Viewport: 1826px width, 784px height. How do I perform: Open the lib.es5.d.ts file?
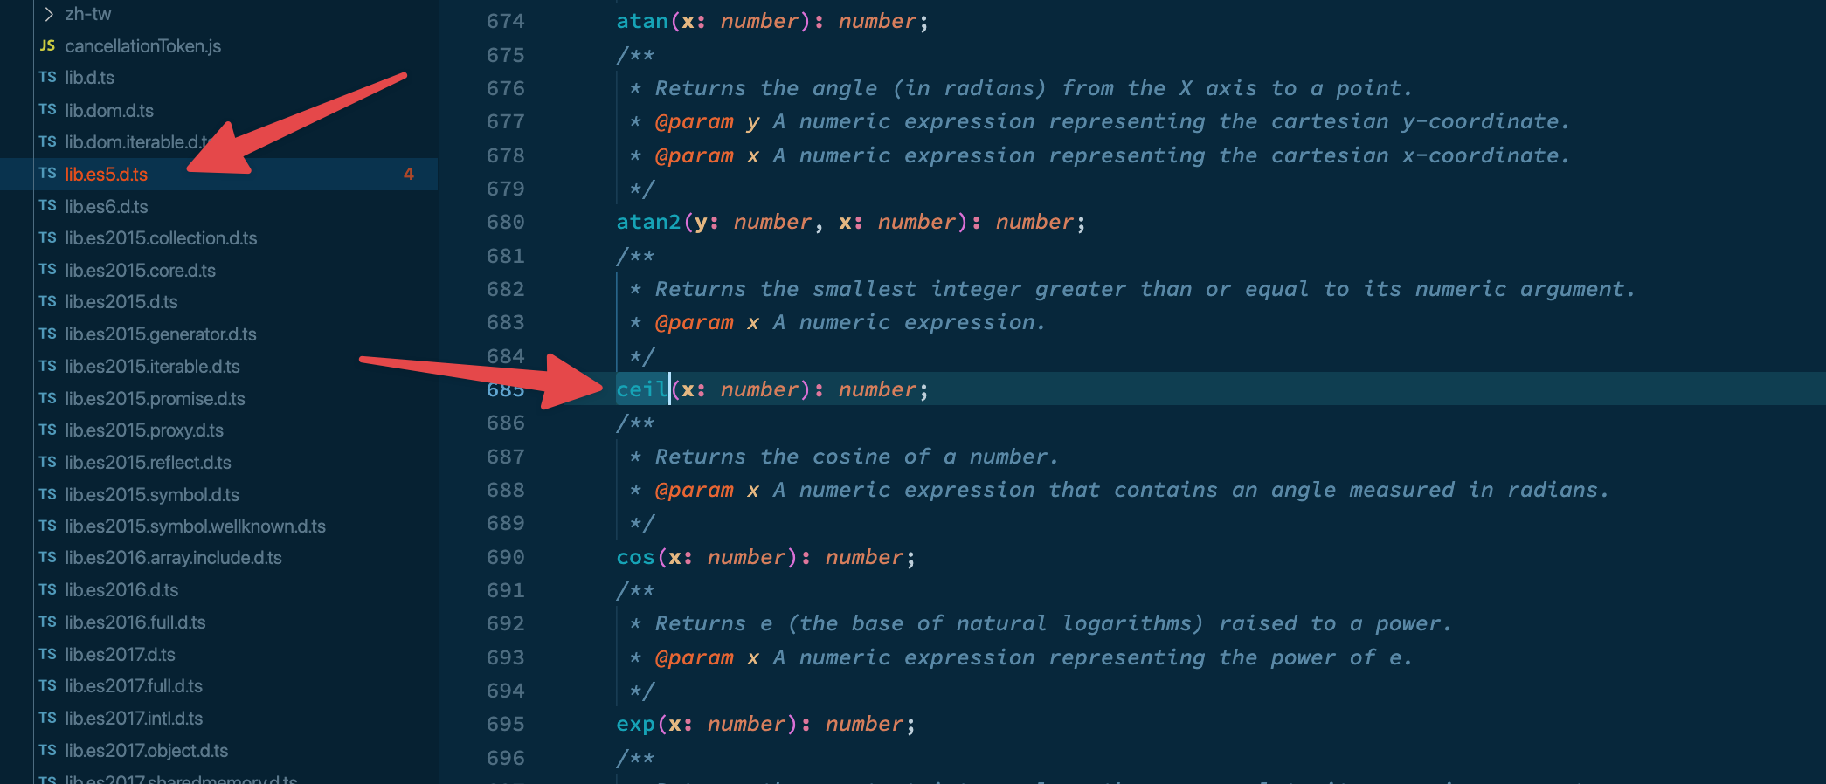(x=106, y=175)
